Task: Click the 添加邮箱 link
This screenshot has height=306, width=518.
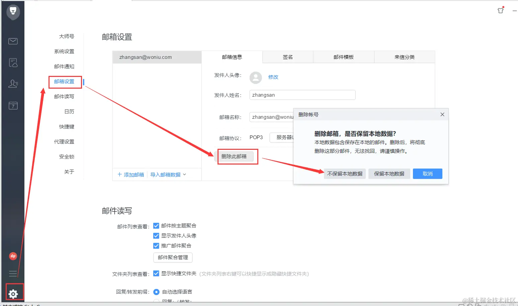Action: pyautogui.click(x=134, y=175)
